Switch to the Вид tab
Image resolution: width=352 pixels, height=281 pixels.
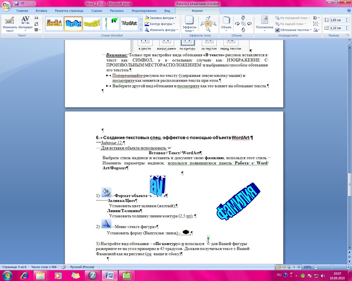167,11
